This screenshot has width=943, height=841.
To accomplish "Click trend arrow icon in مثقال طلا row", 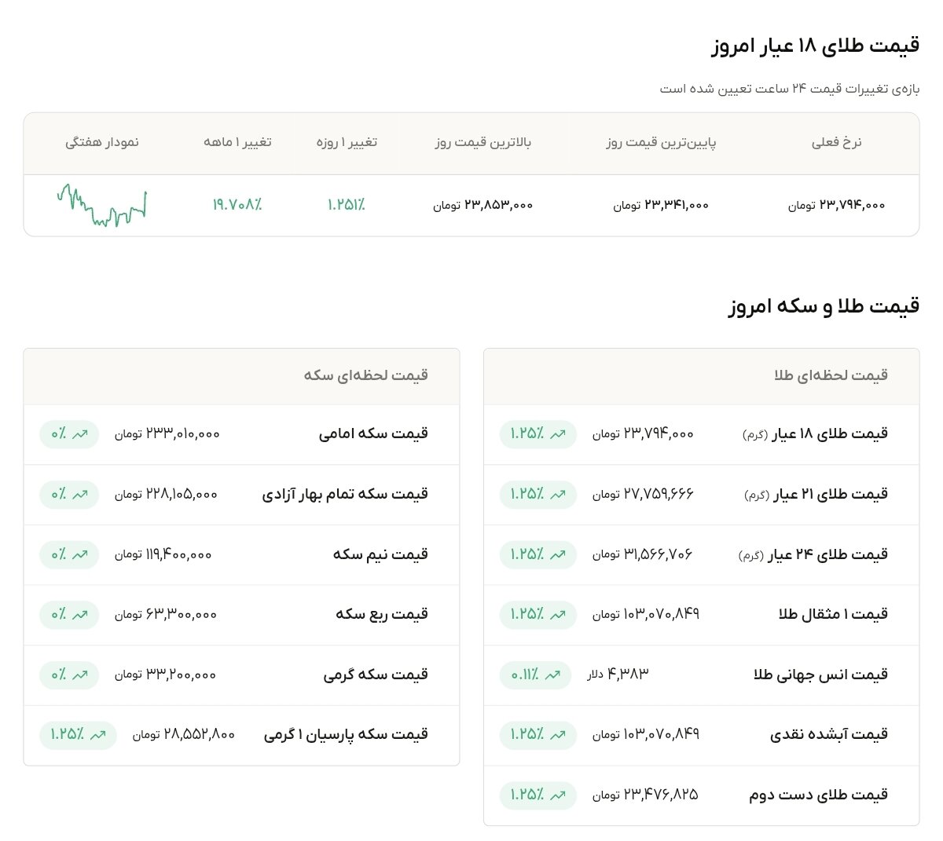I will [x=558, y=614].
